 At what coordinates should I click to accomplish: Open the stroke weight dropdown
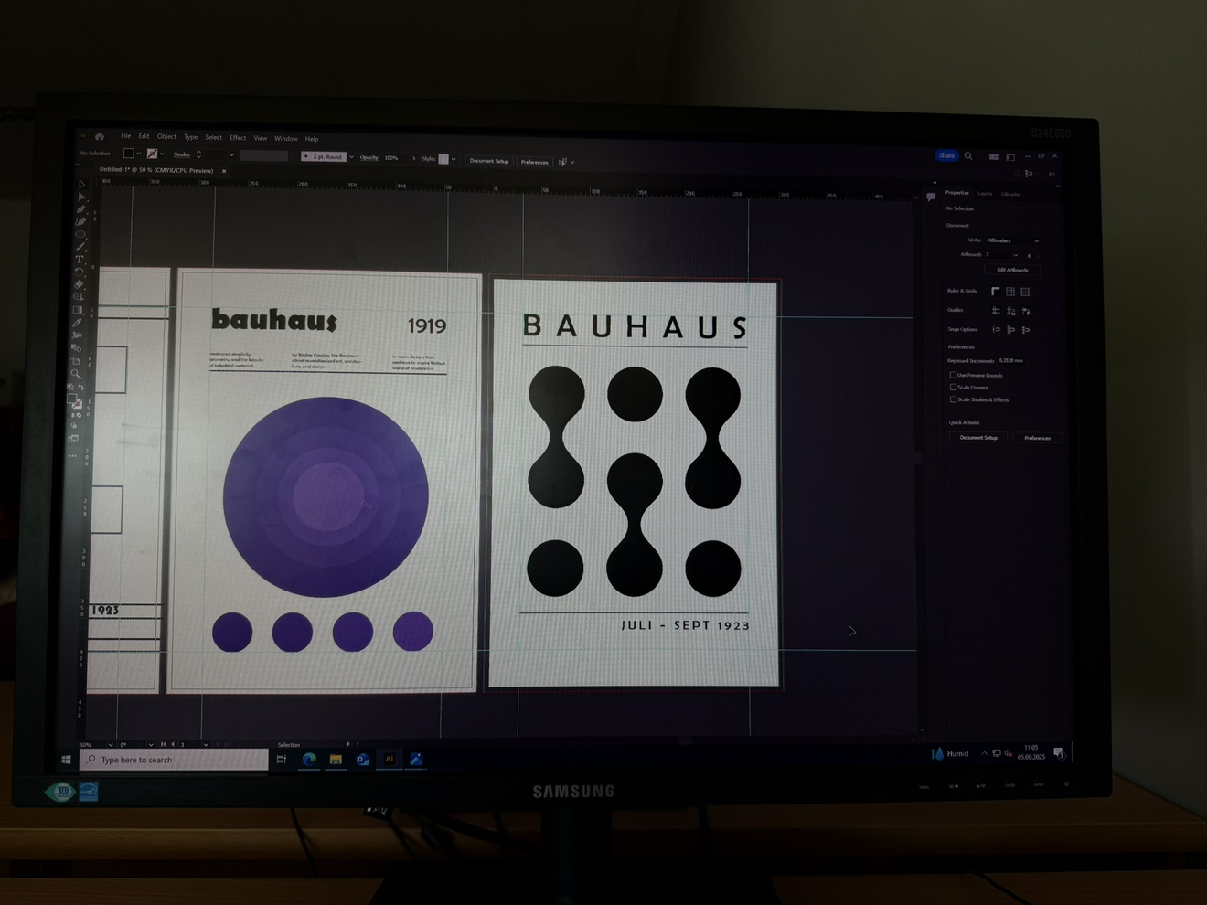tap(231, 155)
